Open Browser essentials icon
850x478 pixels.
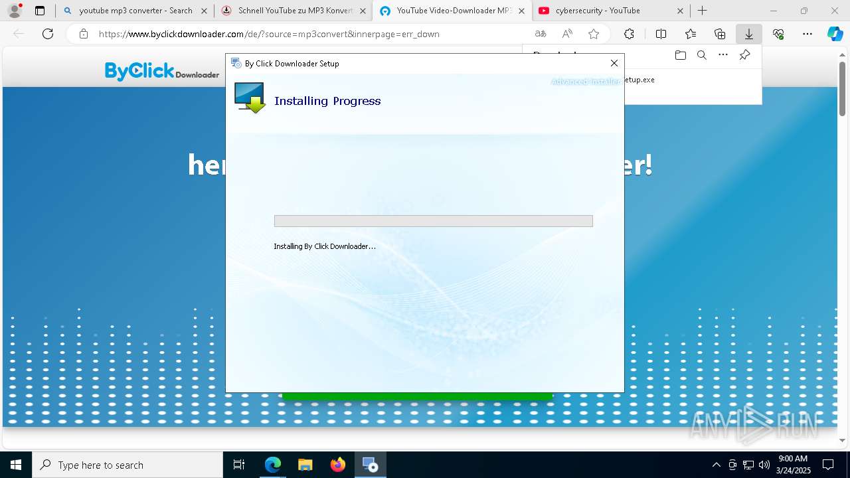point(778,34)
